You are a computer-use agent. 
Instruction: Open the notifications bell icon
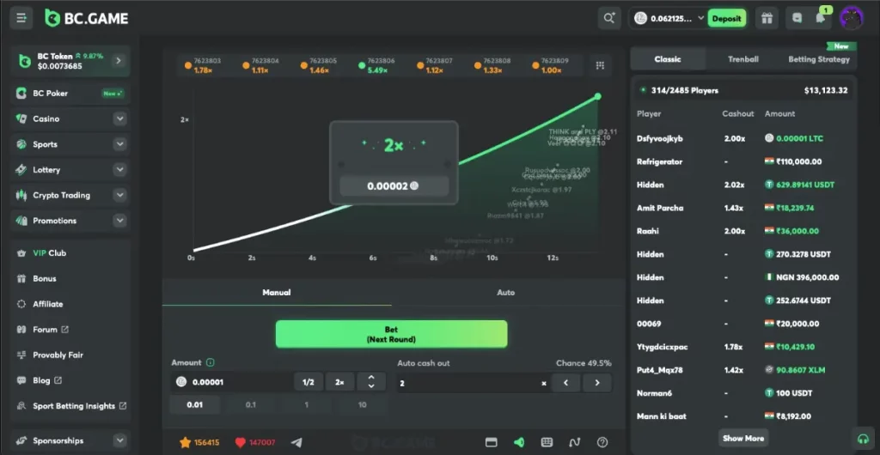821,18
